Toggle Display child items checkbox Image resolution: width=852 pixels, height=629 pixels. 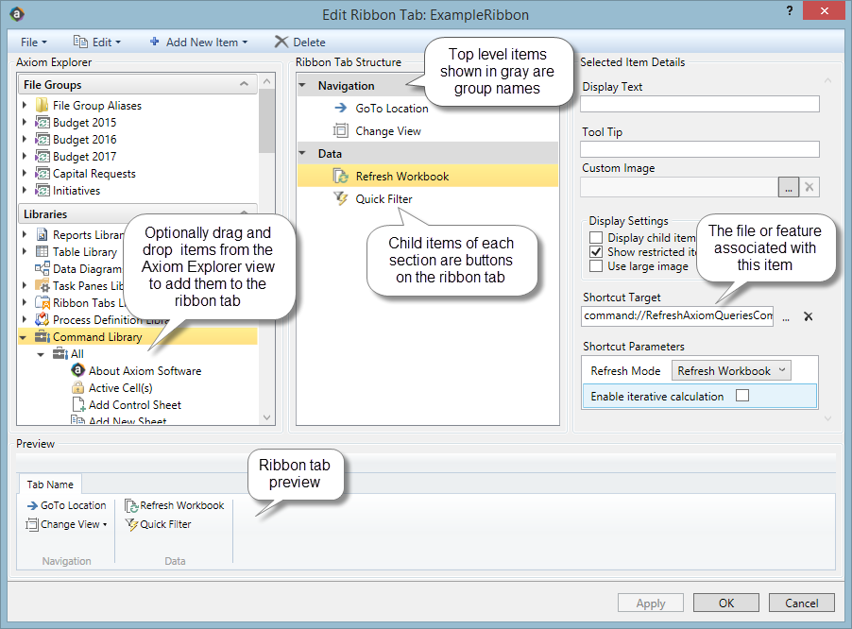[x=596, y=237]
